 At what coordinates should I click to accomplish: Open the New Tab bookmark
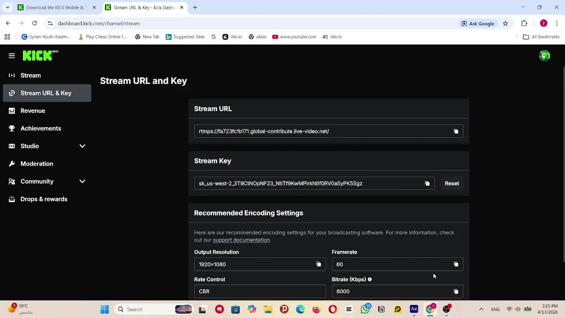click(147, 37)
